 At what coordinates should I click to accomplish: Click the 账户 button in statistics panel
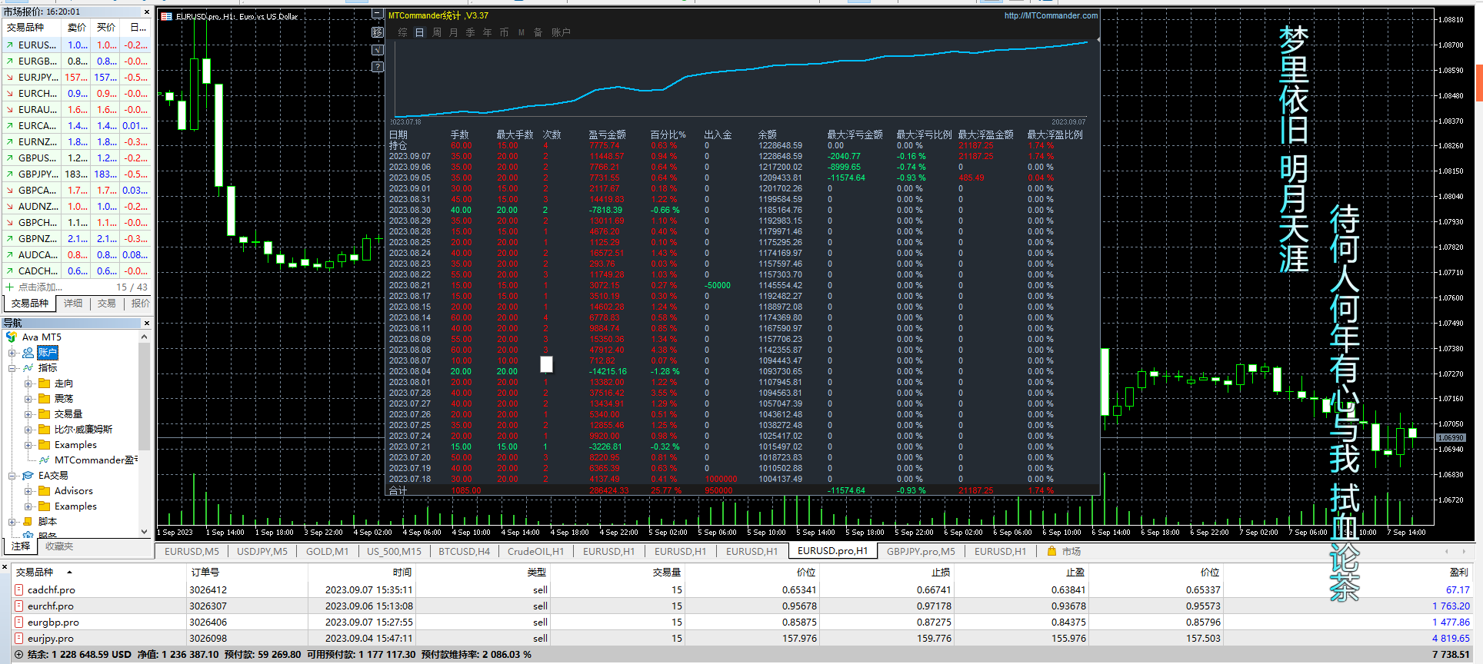tap(561, 32)
